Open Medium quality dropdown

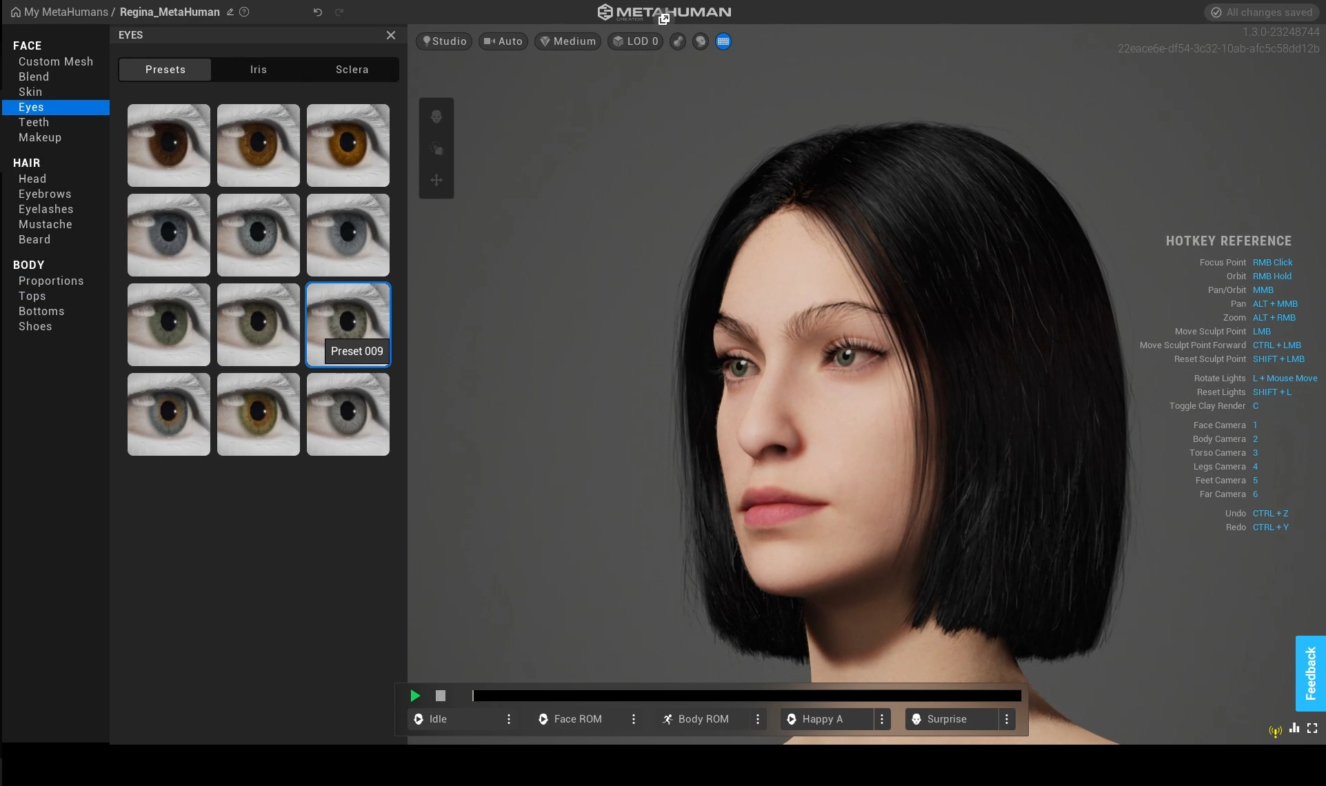click(567, 41)
